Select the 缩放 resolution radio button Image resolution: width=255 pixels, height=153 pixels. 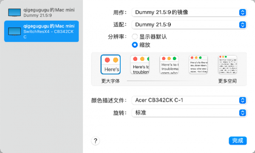(135, 45)
